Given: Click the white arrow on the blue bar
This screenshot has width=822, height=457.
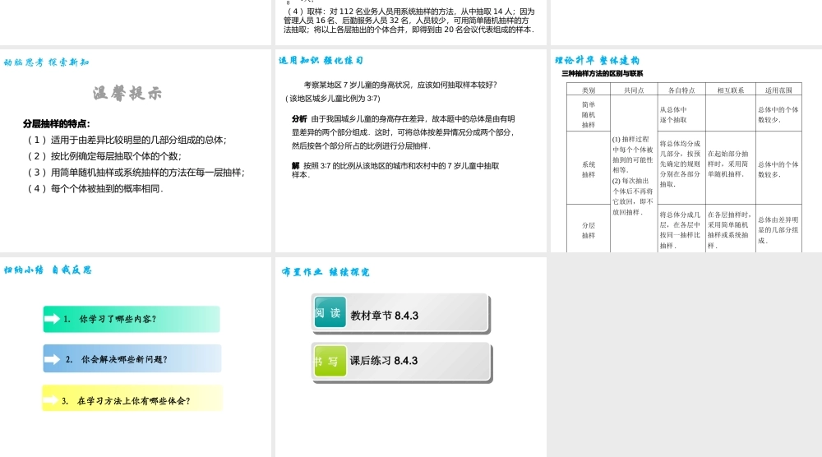Looking at the screenshot, I should 52,359.
